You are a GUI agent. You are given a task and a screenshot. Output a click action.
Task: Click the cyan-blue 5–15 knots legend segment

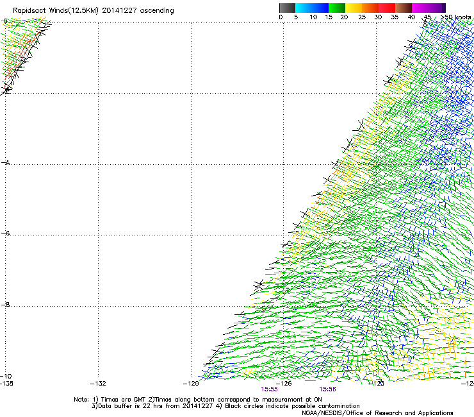(x=312, y=8)
